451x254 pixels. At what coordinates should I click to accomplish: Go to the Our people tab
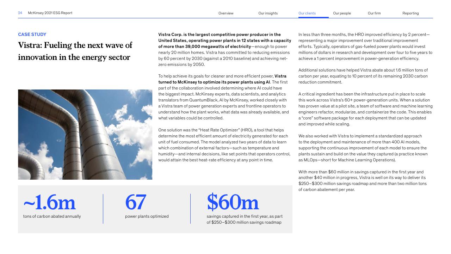(342, 13)
